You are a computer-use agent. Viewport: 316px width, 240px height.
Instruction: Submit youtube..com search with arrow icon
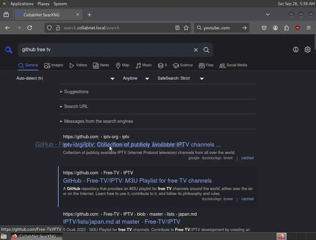[x=244, y=28]
